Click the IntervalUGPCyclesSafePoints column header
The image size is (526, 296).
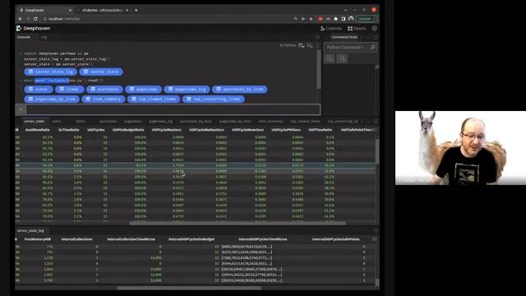point(336,239)
